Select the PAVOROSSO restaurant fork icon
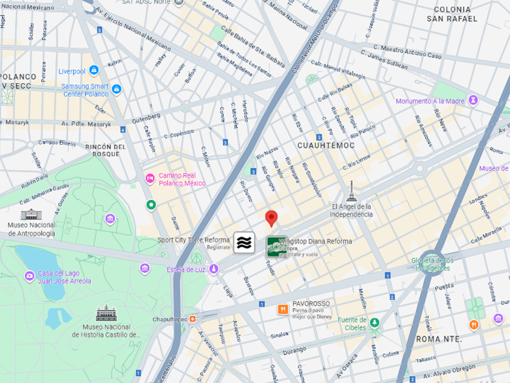The image size is (510, 383). [283, 309]
